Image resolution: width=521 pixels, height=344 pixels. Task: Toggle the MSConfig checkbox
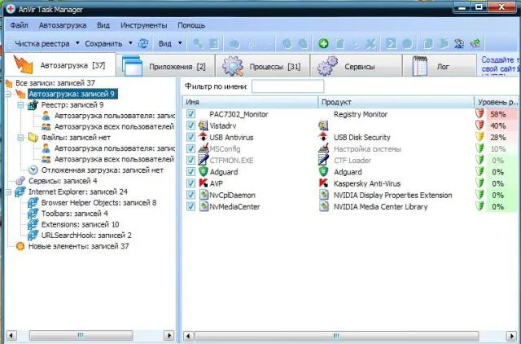click(x=190, y=148)
